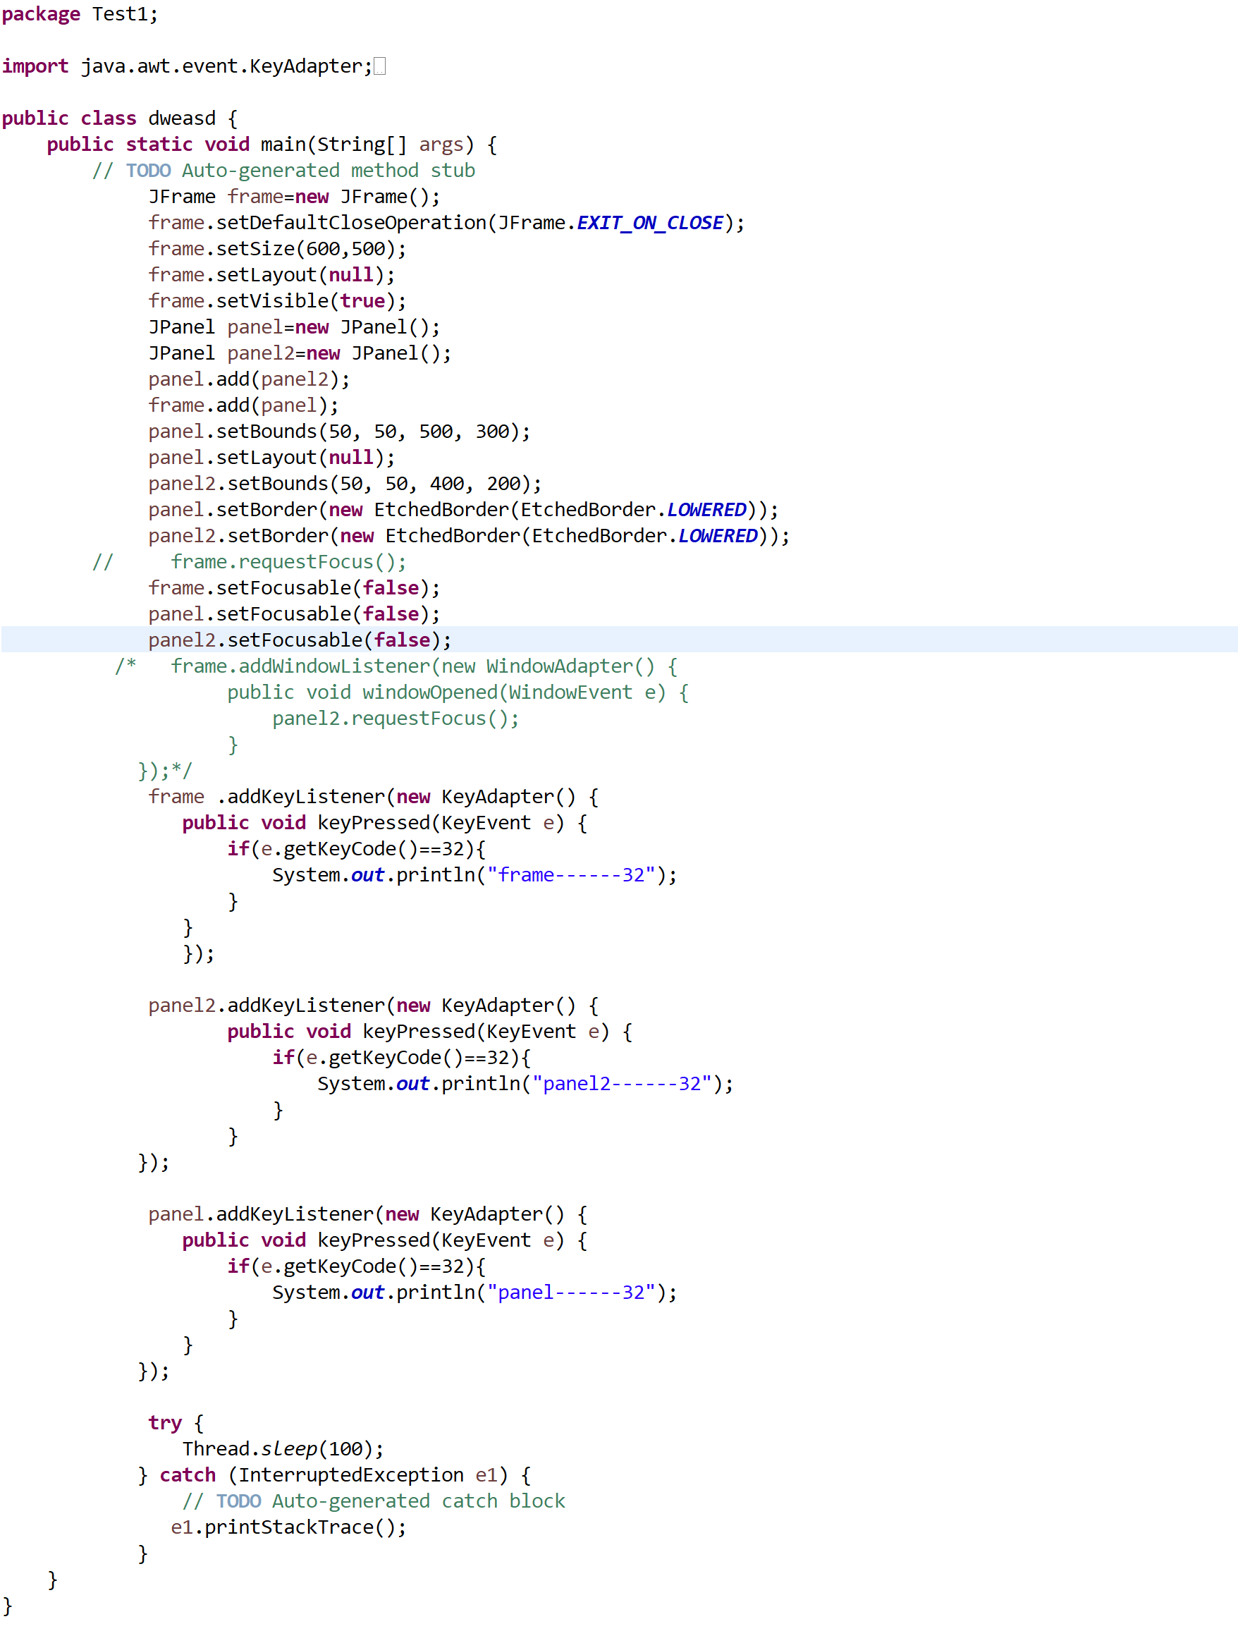Click the main(String[] args) method declaration
Viewport: 1238px width, 1643px height.
point(272,145)
